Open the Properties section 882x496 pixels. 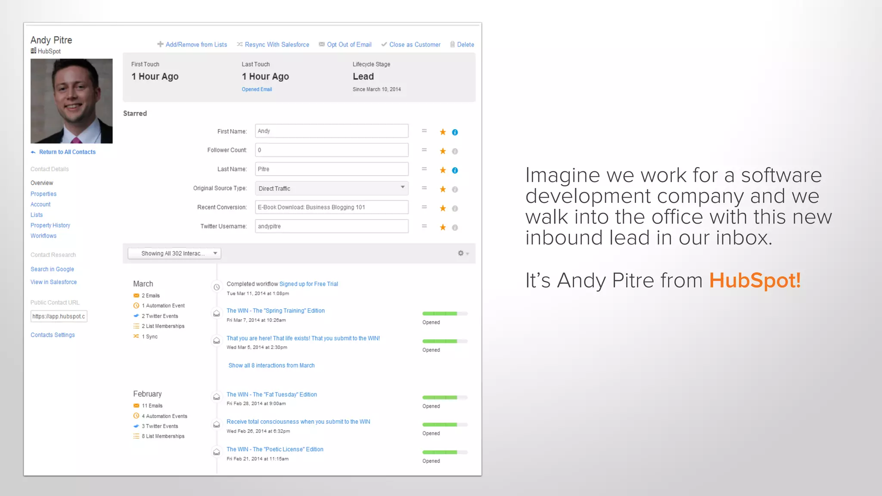coord(43,194)
